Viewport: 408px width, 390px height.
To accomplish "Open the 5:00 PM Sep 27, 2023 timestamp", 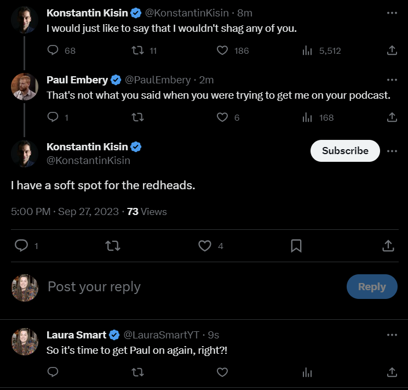I will click(65, 212).
